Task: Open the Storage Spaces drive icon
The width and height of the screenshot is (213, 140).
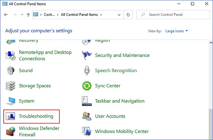Action: point(11,86)
